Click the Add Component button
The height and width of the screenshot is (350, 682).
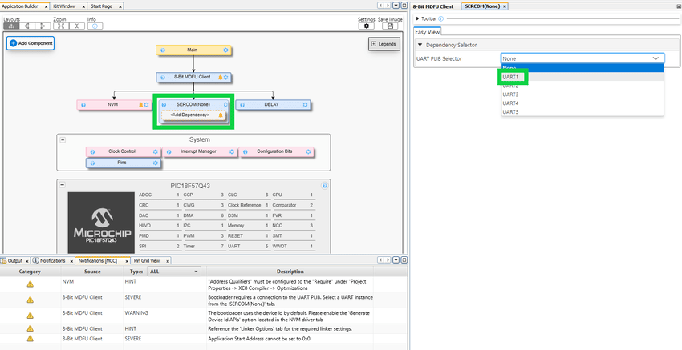pos(30,42)
